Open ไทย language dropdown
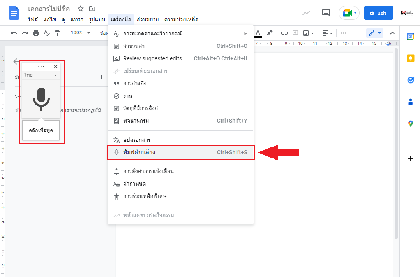Viewport: 420px width, 277px height. 41,75
